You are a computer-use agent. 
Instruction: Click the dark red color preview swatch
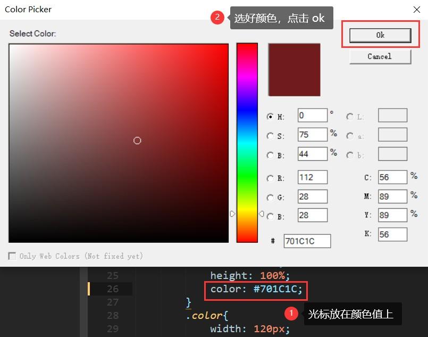click(294, 69)
